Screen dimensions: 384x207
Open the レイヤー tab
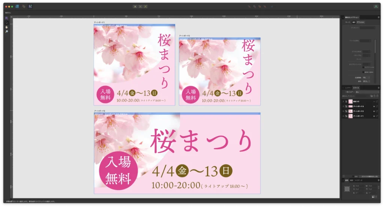click(348, 88)
